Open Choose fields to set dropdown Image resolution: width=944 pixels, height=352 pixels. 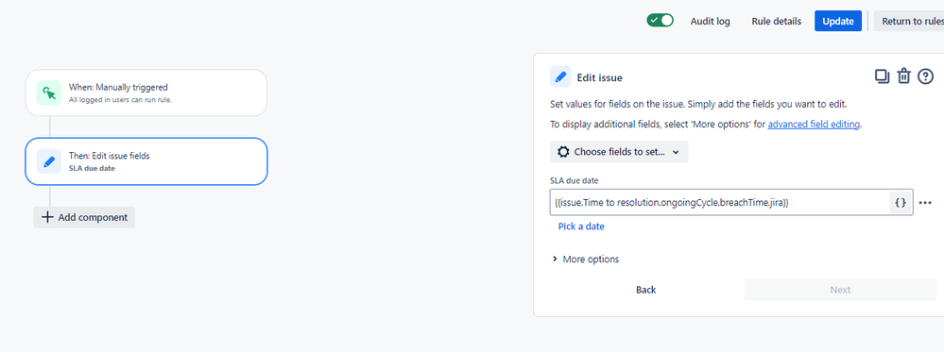pos(619,152)
